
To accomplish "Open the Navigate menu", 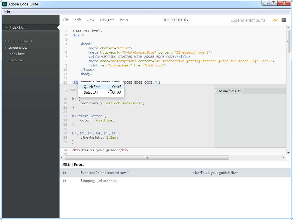I will click(x=107, y=20).
